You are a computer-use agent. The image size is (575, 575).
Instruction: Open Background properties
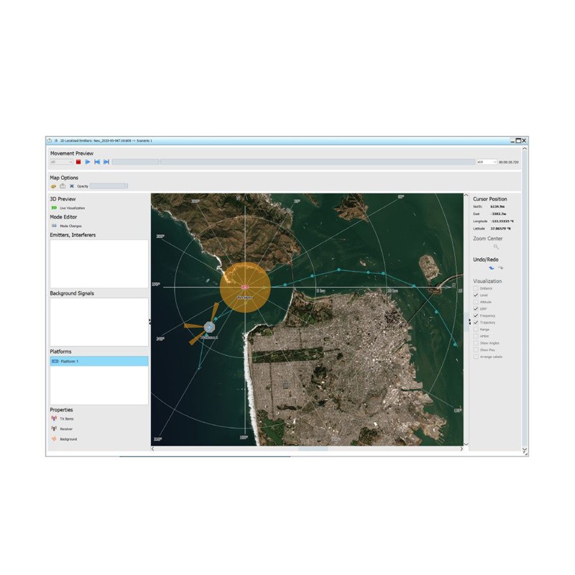pos(54,438)
